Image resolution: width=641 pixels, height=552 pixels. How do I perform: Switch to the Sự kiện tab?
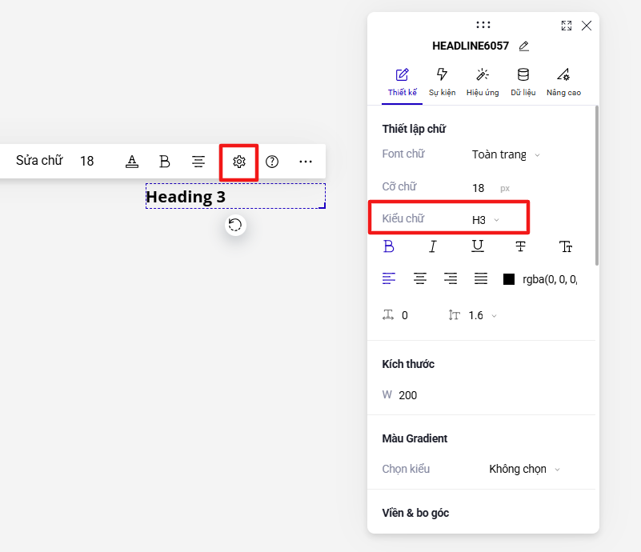(x=442, y=82)
